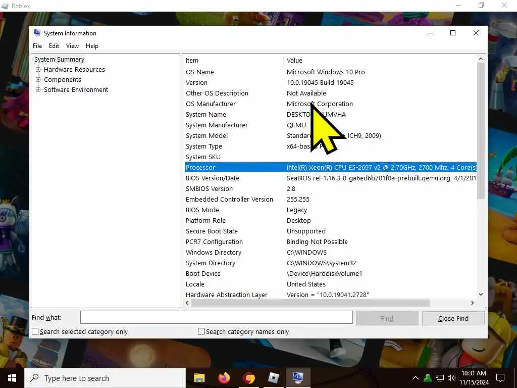Click the horizontal scrollbar left arrow
The width and height of the screenshot is (517, 388).
coord(187,303)
